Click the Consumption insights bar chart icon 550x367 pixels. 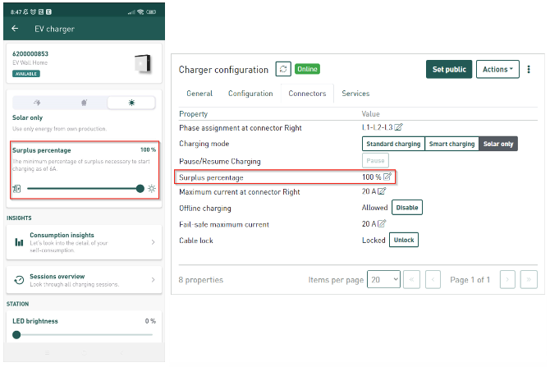(x=19, y=242)
